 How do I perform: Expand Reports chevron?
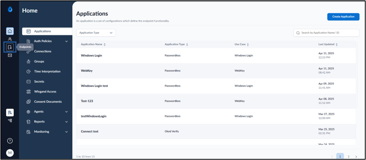point(67,122)
